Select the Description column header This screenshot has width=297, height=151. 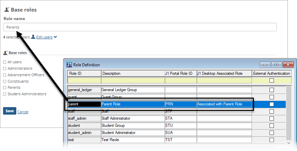click(x=132, y=73)
